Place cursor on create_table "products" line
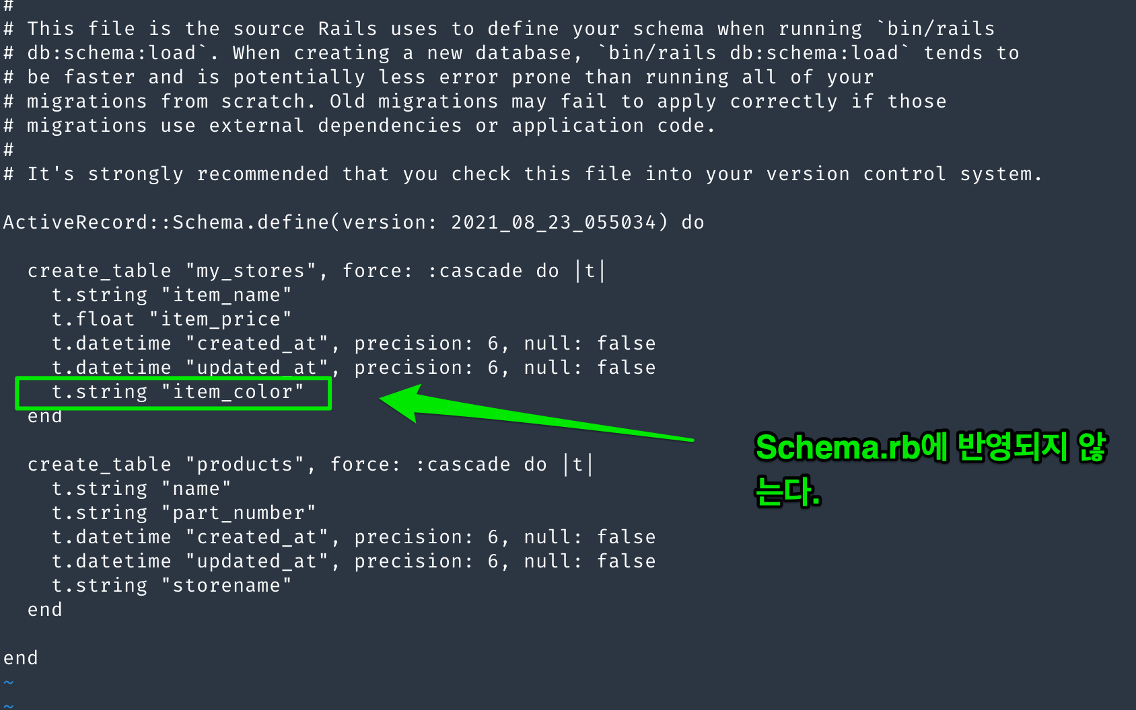The width and height of the screenshot is (1136, 710). [310, 465]
